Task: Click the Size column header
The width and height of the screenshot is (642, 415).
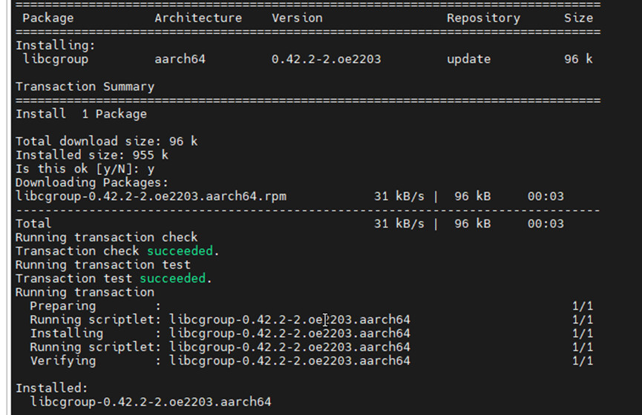Action: pyautogui.click(x=578, y=18)
